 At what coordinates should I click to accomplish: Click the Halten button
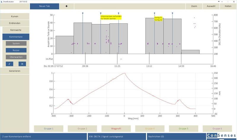tap(228, 6)
